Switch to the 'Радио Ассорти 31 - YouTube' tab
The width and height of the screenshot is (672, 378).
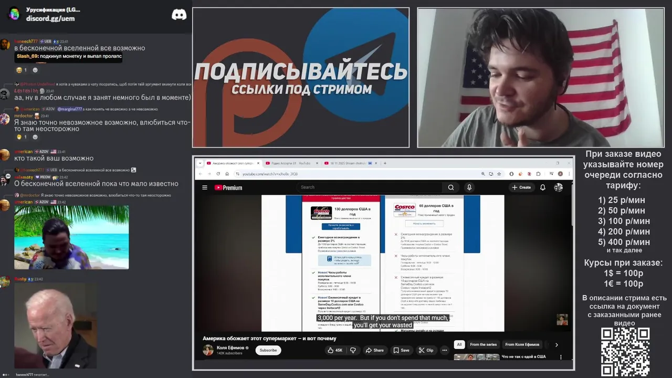click(290, 163)
